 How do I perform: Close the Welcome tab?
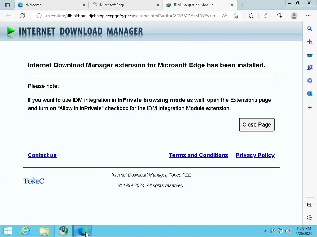[x=84, y=5]
